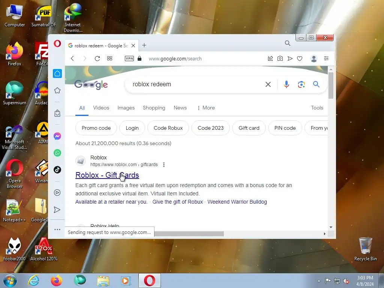
Task: Search by image with the Lens icon
Action: tap(301, 84)
